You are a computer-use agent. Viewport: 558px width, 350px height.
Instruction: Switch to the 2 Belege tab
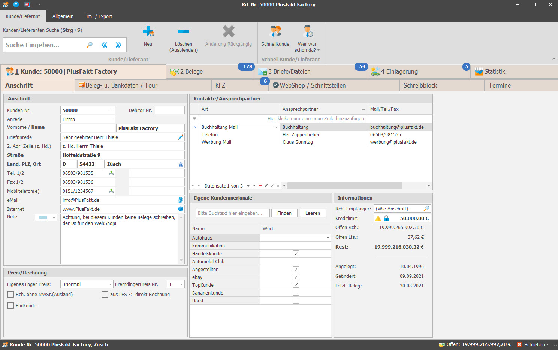[210, 71]
